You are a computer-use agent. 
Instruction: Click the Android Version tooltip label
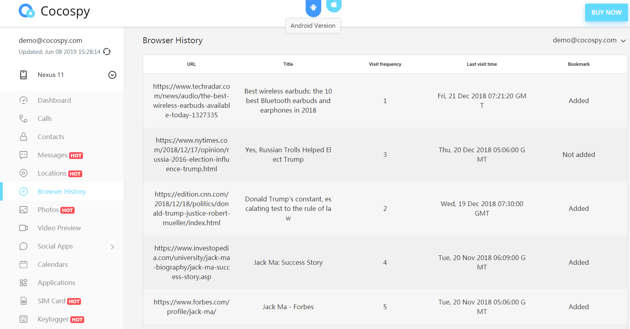313,26
